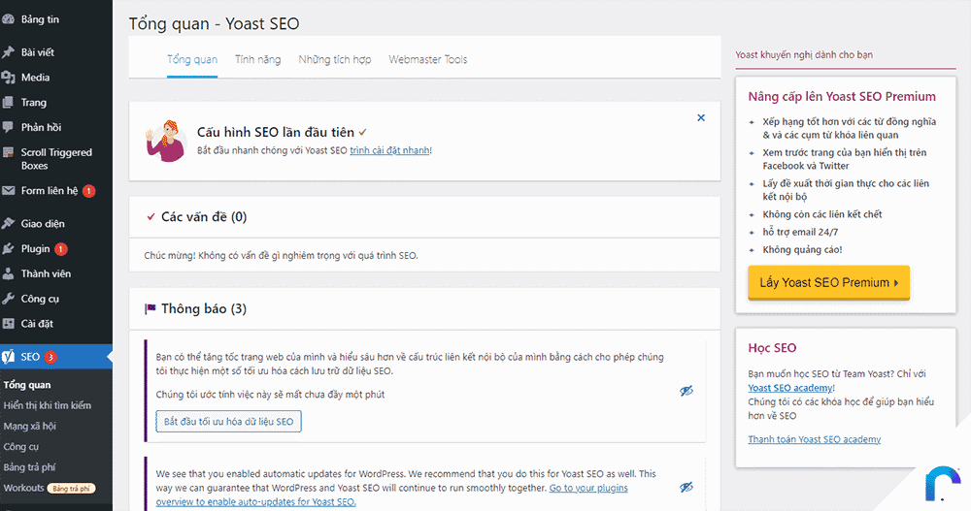Click the Trang pages icon

8,102
